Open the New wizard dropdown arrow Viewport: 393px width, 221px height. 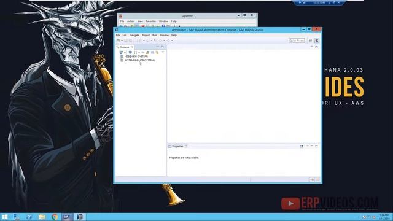(122, 41)
